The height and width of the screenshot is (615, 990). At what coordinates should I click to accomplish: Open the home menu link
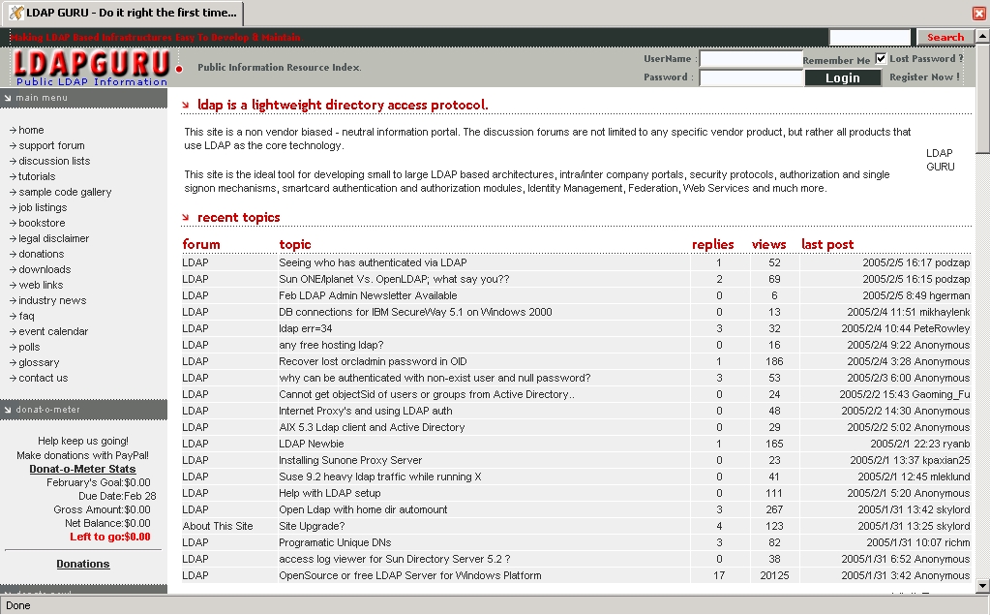[31, 130]
